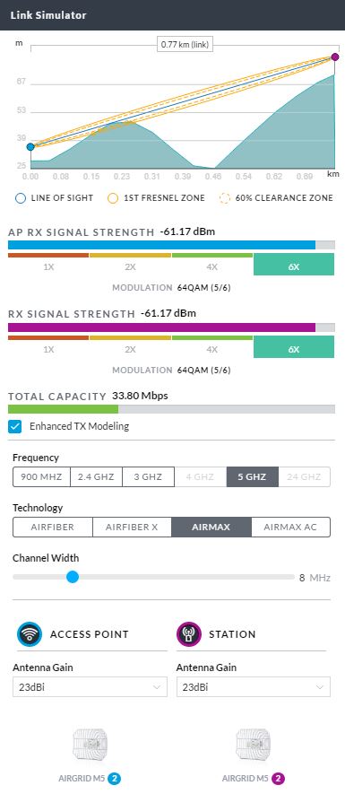Uncheck the Enhanced TX Modeling checkbox

15,426
